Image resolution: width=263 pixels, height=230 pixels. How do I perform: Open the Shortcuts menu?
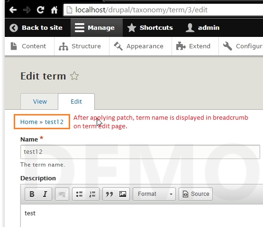(x=150, y=27)
